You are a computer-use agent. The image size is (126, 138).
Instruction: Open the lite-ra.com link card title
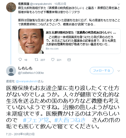(81, 33)
